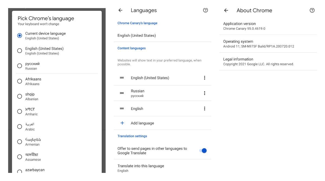Pick shqip Albanian radio button

click(x=19, y=96)
